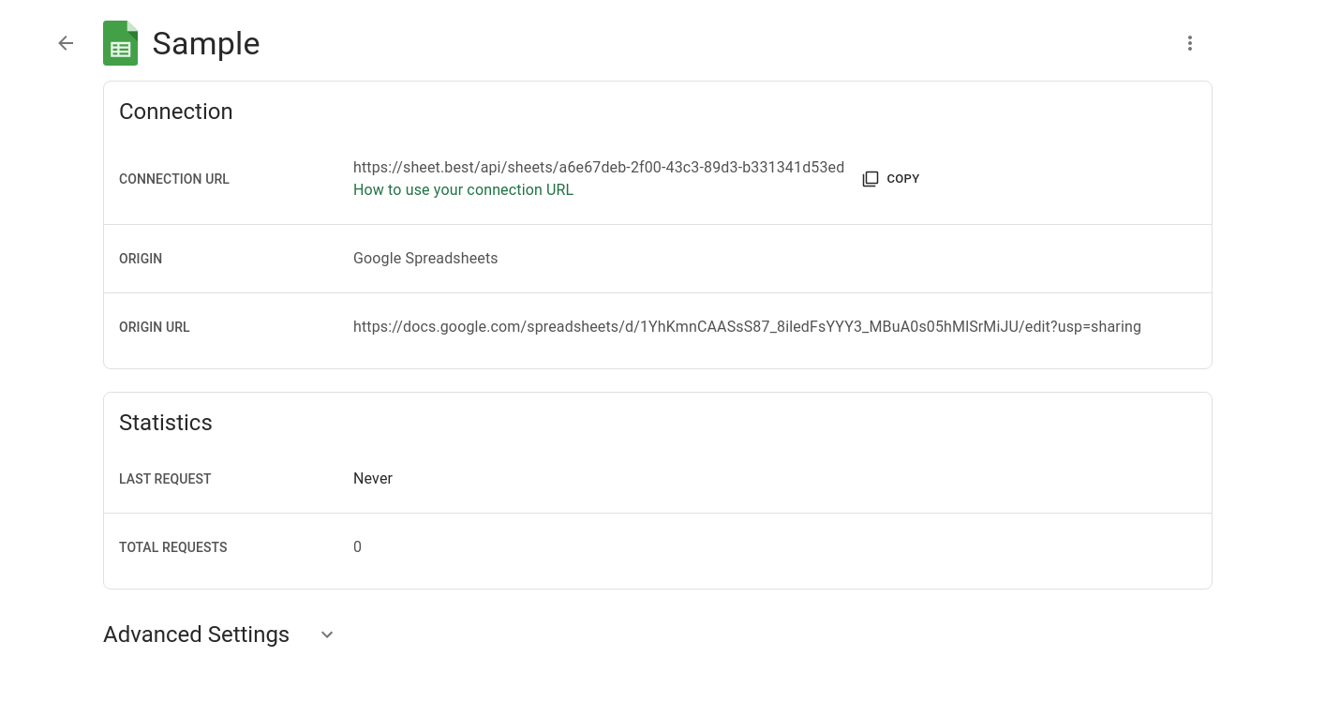This screenshot has width=1340, height=702.
Task: Click the Advanced Settings heading
Action: pos(196,635)
